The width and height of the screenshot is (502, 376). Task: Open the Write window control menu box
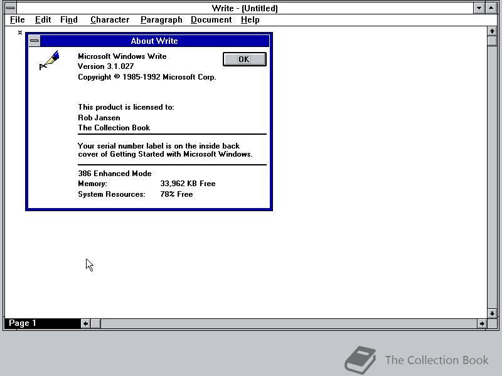[10, 8]
